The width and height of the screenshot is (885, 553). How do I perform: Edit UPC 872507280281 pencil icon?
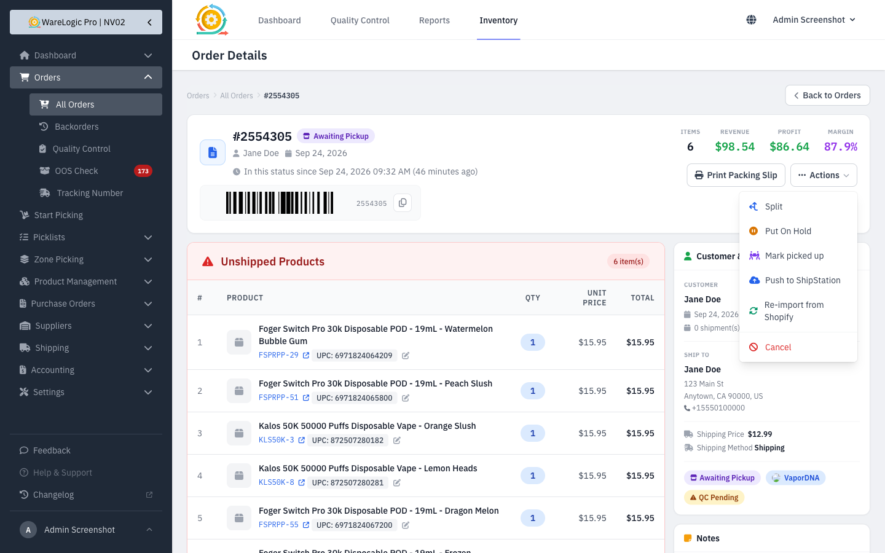click(397, 482)
